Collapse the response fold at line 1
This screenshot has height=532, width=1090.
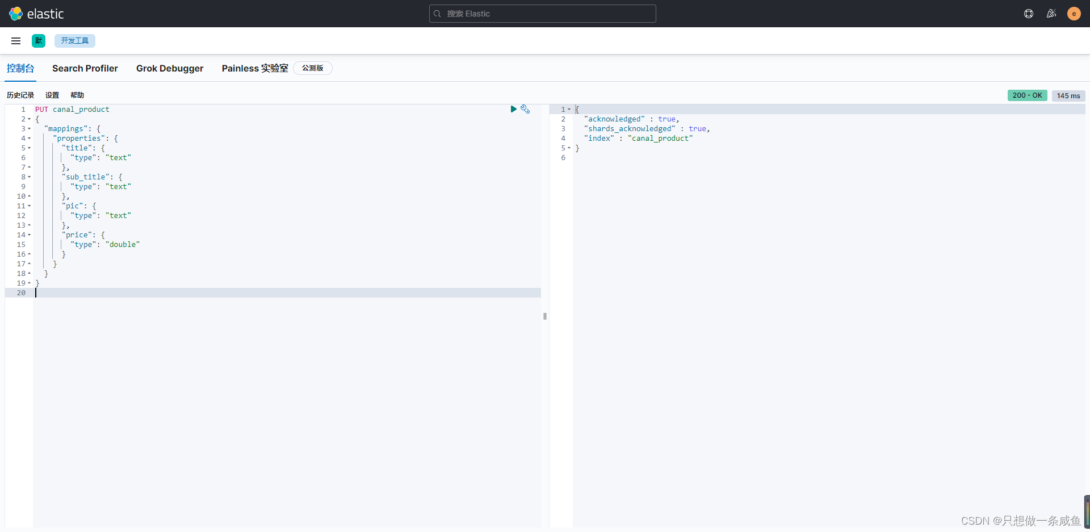coord(569,110)
